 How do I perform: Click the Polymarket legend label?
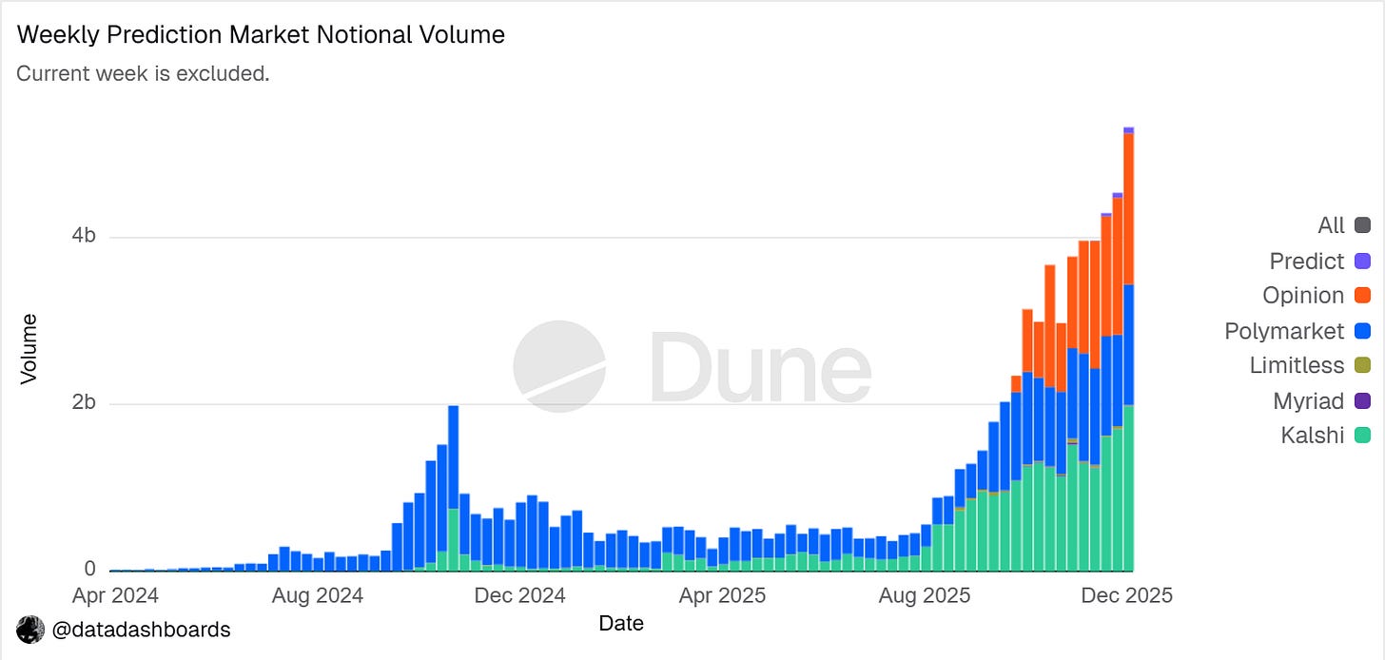pyautogui.click(x=1284, y=331)
